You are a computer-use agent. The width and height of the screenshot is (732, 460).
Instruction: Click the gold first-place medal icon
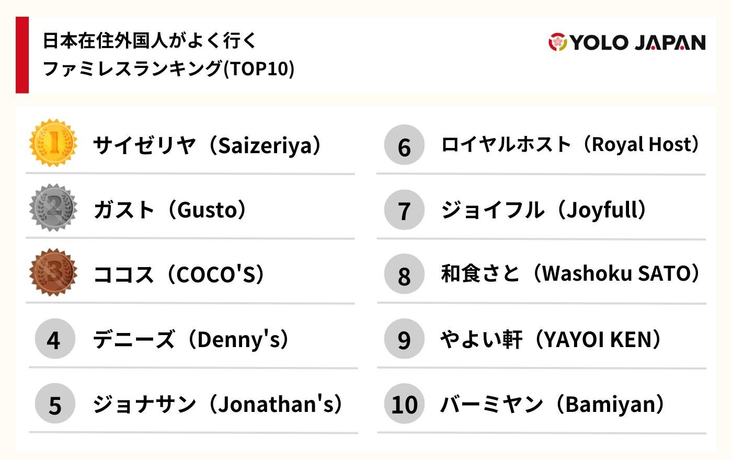coord(53,143)
